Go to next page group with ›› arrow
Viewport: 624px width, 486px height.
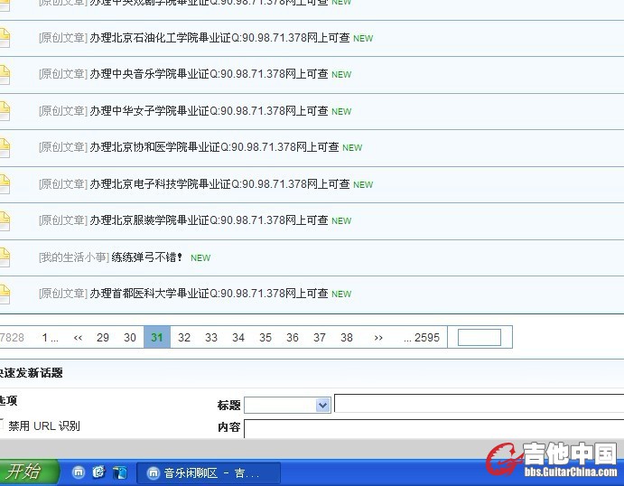tap(378, 338)
